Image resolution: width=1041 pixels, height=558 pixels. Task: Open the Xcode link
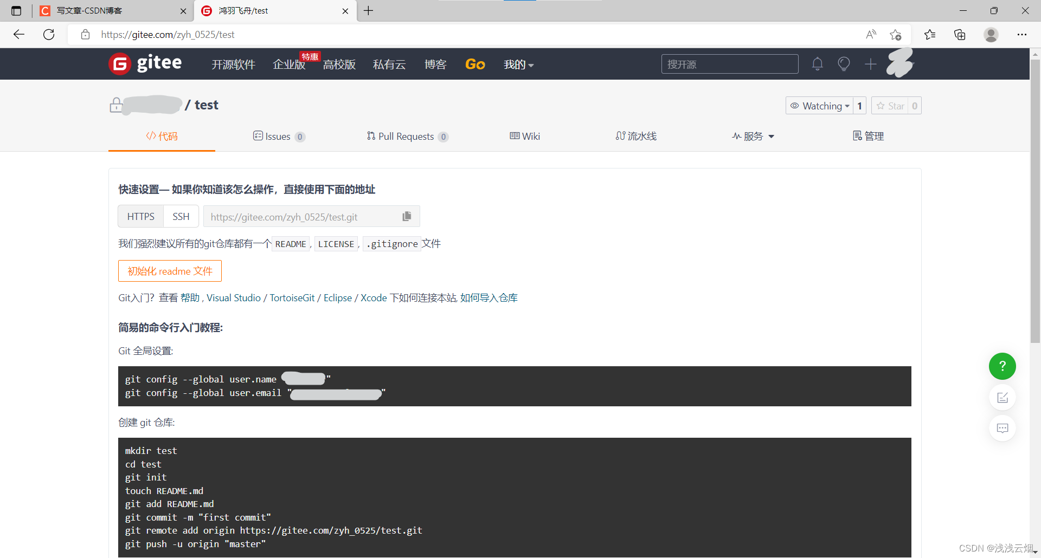click(374, 298)
